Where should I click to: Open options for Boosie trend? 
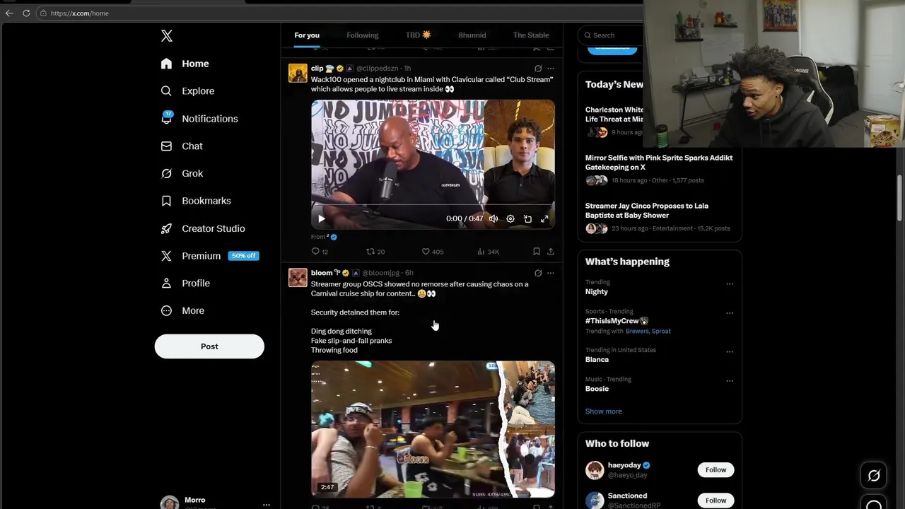pyautogui.click(x=730, y=381)
